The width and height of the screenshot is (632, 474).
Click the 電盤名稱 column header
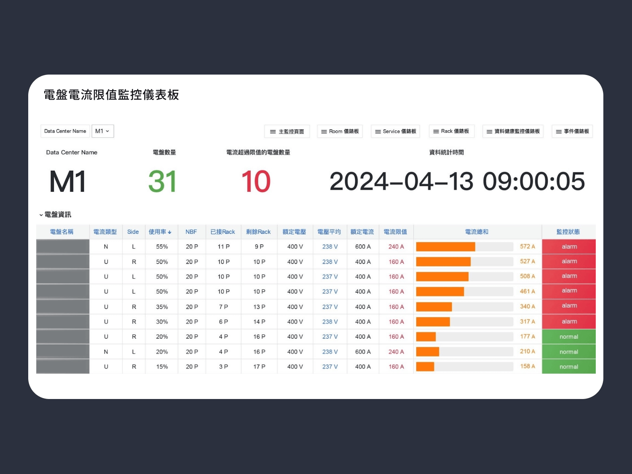(62, 232)
